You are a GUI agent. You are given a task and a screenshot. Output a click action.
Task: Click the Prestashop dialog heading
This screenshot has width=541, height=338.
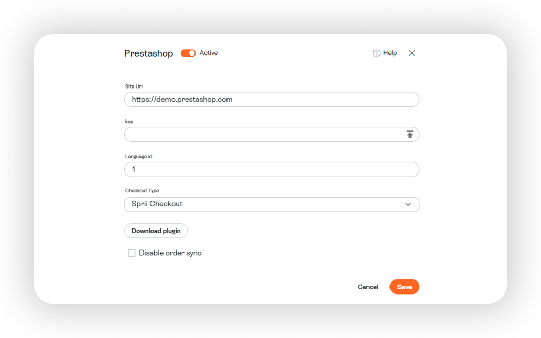147,53
